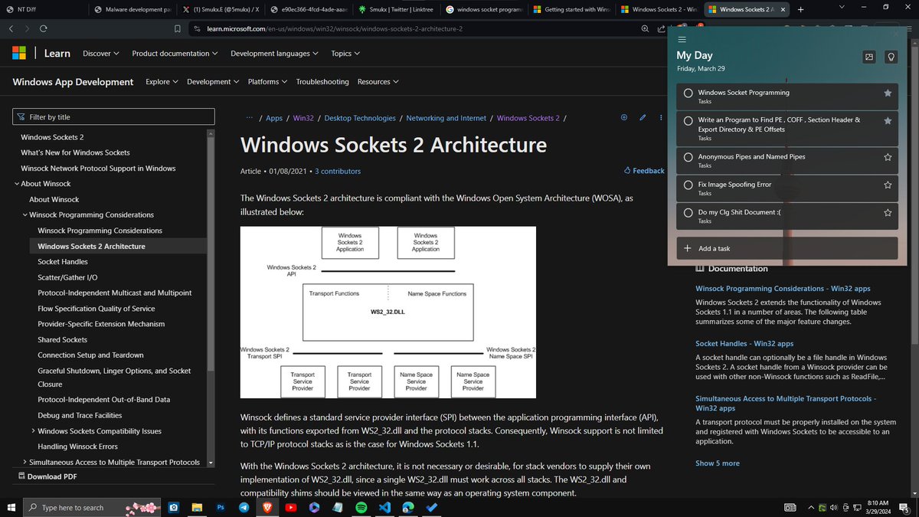Star the Do my Clg Shit Document task

point(888,212)
